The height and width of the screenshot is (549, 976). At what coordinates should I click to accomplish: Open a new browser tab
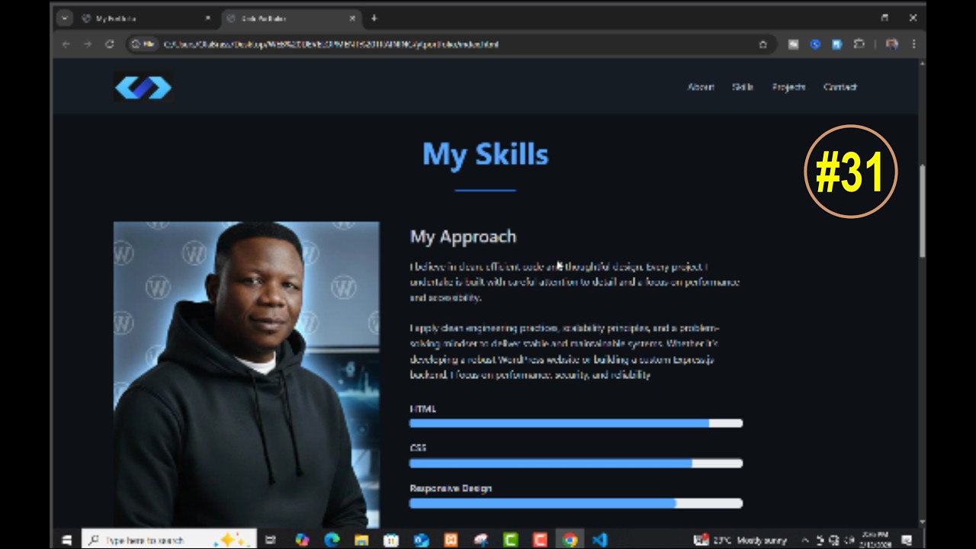374,18
